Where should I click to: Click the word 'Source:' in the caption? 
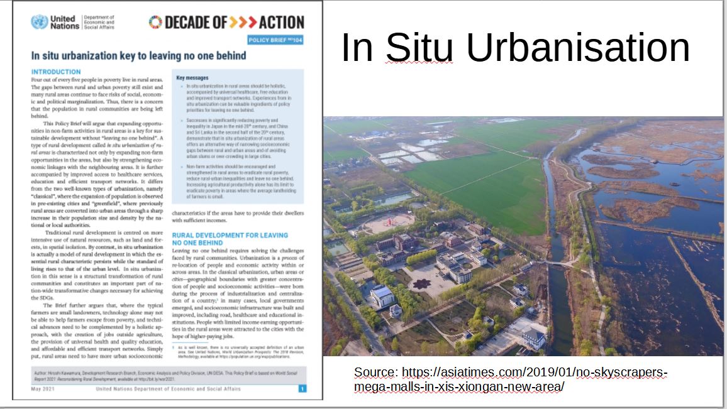(376, 373)
